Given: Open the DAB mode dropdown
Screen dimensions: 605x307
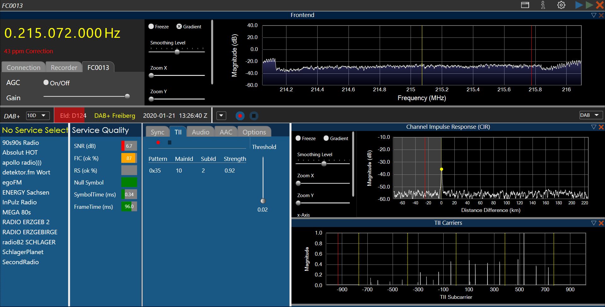Looking at the screenshot, I should [x=591, y=115].
